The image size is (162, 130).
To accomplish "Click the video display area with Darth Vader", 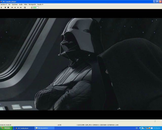I will 81,64.
